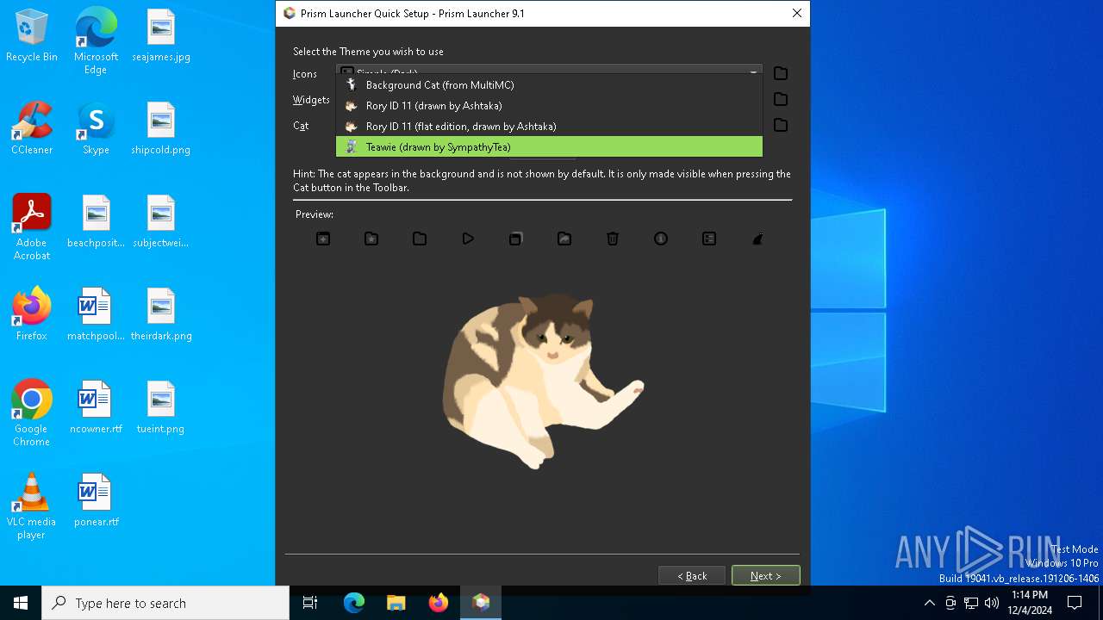This screenshot has width=1103, height=620.
Task: Select Skype desktop shortcut
Action: [x=96, y=128]
